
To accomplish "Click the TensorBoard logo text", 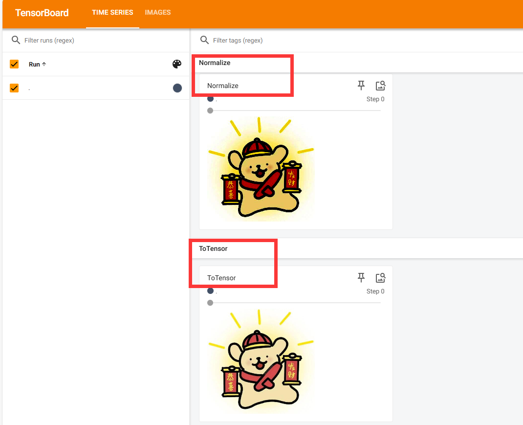I will pyautogui.click(x=42, y=13).
